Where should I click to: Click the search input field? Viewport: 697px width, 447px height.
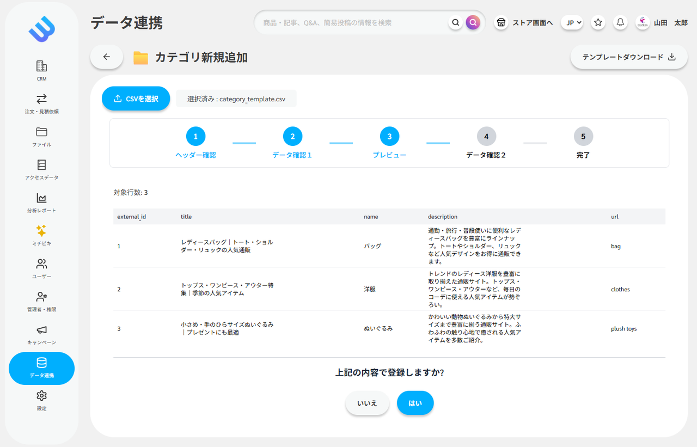(351, 22)
